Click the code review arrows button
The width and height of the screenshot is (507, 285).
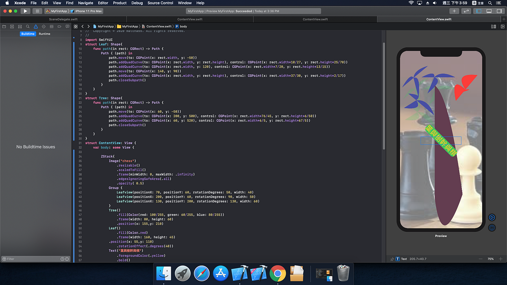[x=466, y=11]
